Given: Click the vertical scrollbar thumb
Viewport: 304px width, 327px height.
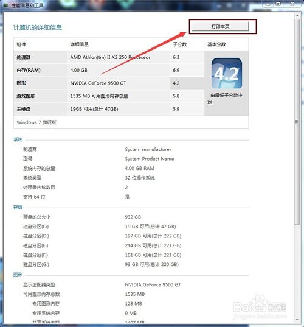Looking at the screenshot, I should point(297,122).
